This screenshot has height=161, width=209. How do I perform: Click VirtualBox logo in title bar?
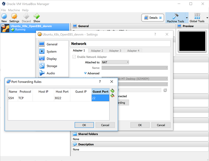(4, 4)
